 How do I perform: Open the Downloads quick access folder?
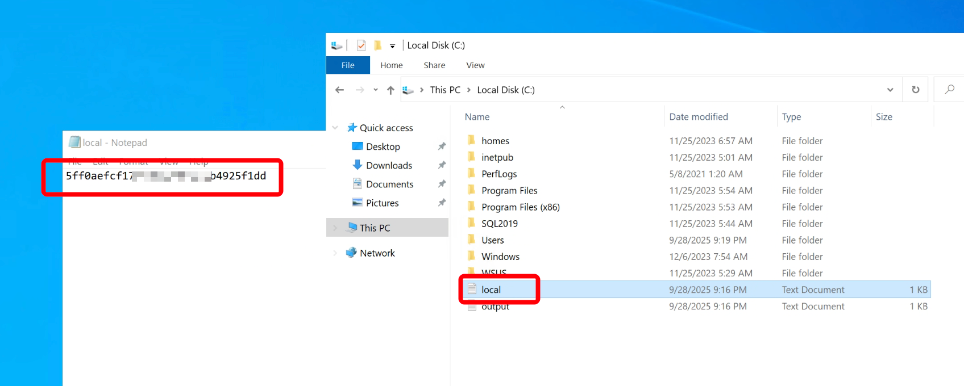coord(389,165)
